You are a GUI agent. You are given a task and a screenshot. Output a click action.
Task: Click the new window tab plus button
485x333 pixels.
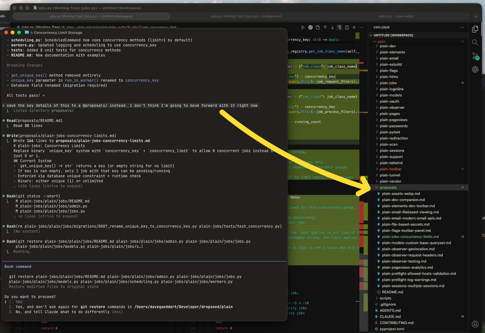pos(475,16)
